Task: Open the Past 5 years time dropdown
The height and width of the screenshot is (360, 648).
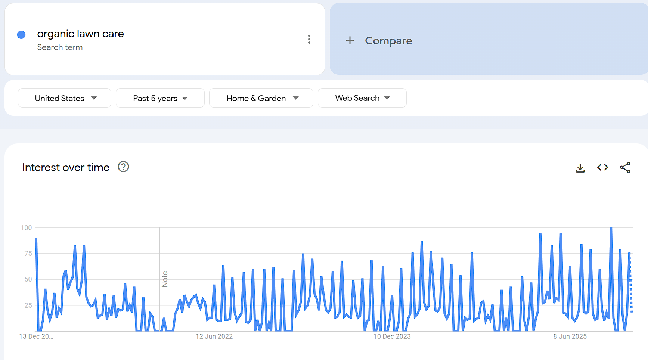Action: (x=160, y=98)
